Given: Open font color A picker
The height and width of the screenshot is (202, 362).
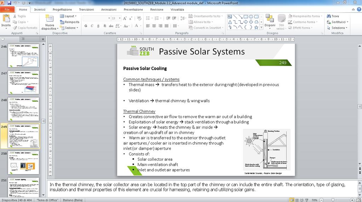Looking at the screenshot, I should click(x=137, y=26).
